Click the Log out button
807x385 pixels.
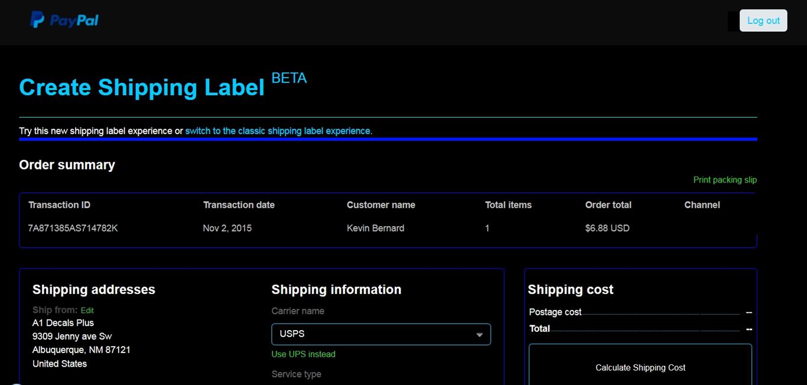pos(763,20)
